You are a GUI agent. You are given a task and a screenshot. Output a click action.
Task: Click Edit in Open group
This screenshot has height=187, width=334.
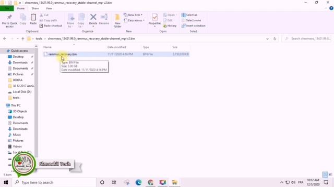[x=168, y=20]
